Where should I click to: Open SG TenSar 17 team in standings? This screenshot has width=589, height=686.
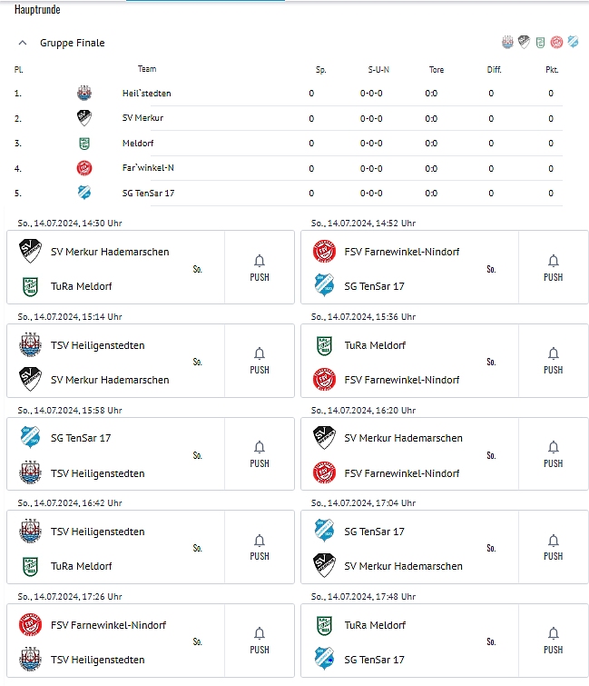pyautogui.click(x=148, y=193)
